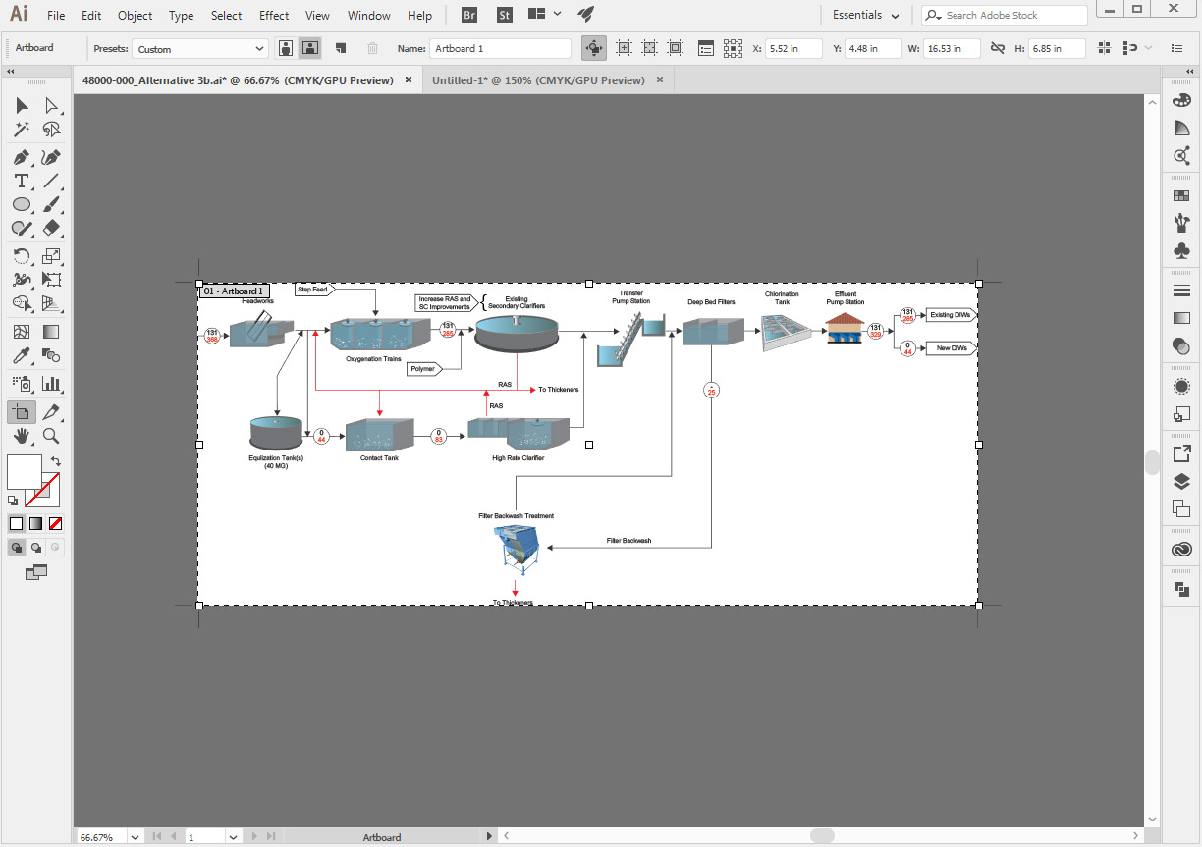The image size is (1202, 847).
Task: Open the Swatches panel icon
Action: click(x=1181, y=195)
